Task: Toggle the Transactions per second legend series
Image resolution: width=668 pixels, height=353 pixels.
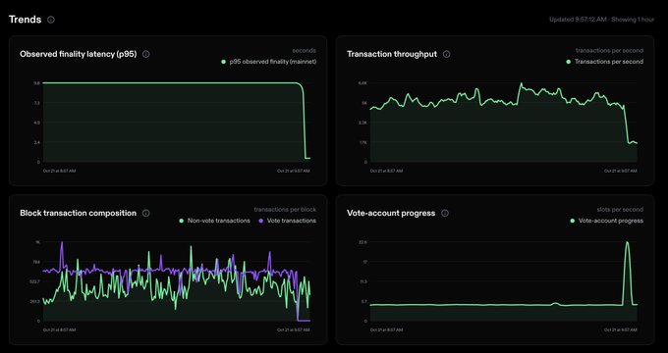Action: tap(605, 62)
